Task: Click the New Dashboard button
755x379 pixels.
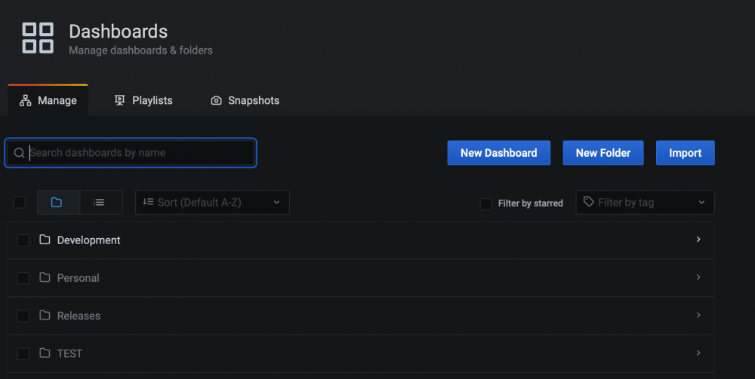Action: (x=499, y=153)
